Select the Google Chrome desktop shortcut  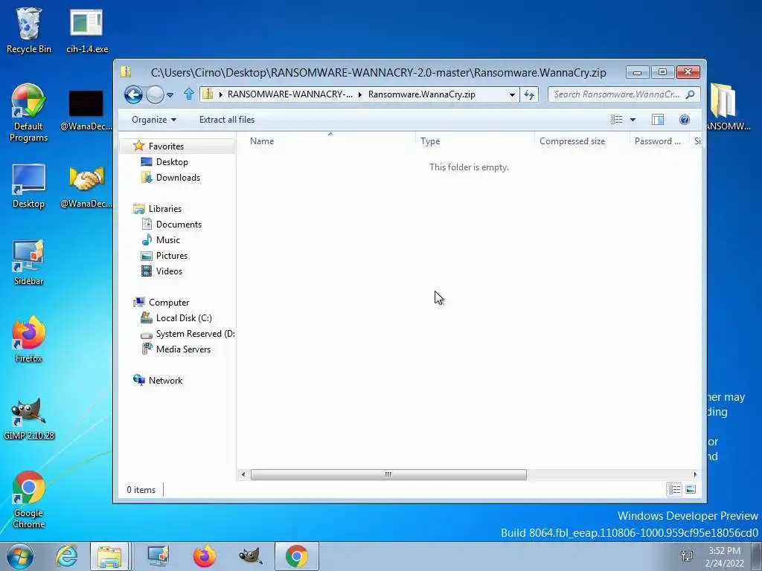tap(29, 500)
